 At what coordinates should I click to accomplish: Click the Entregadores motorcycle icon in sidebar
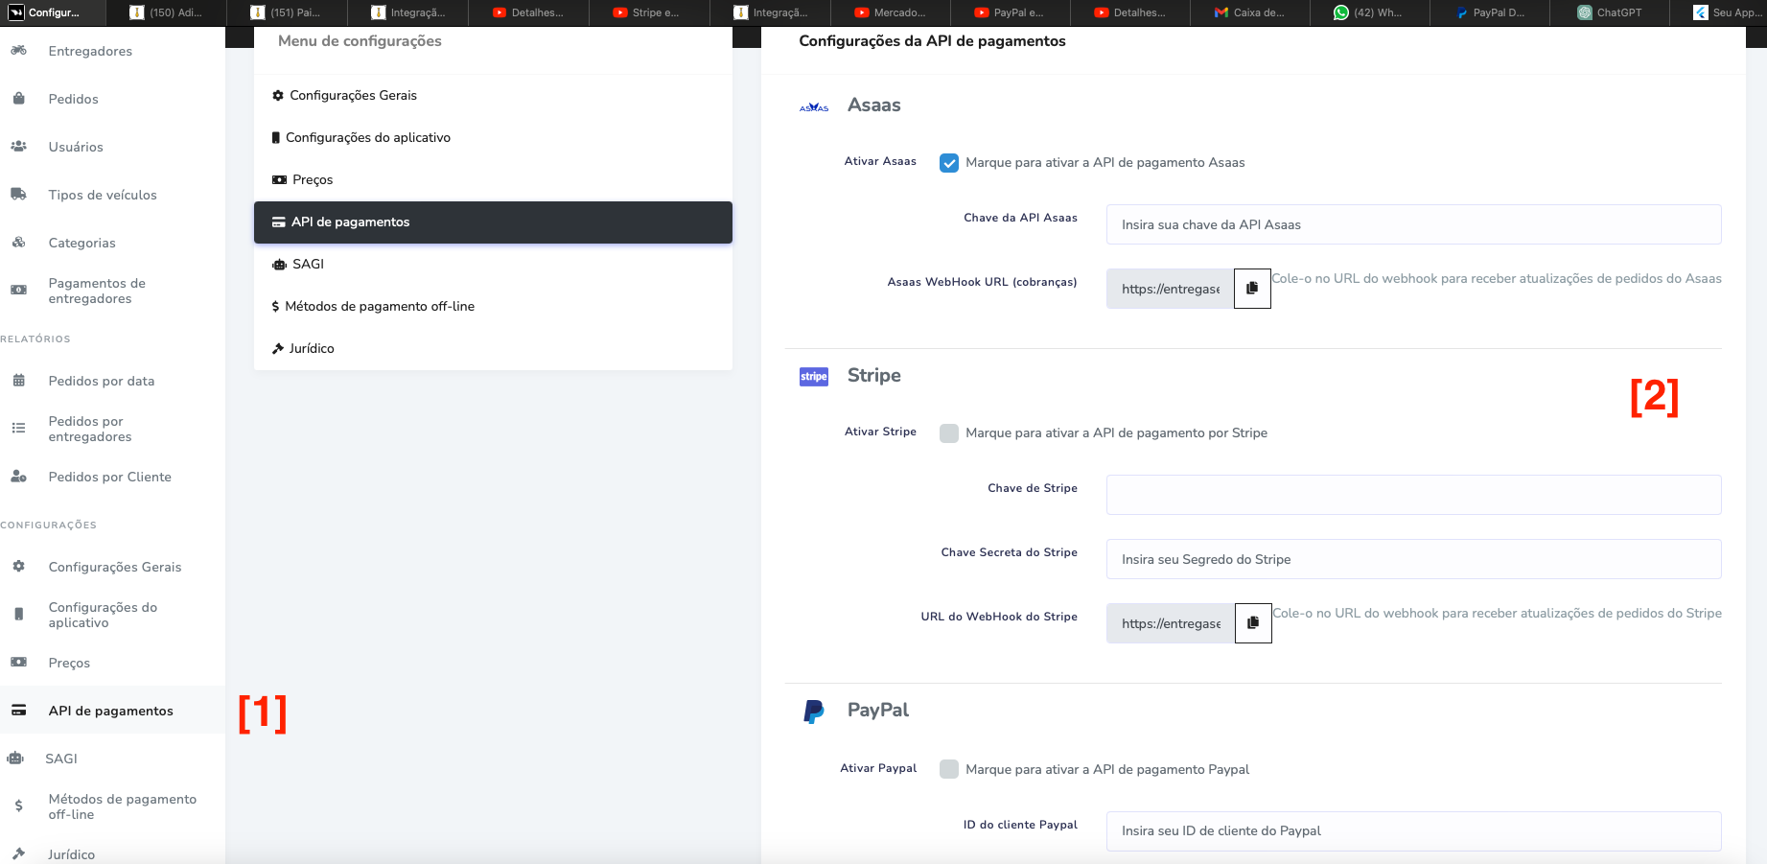pyautogui.click(x=18, y=51)
